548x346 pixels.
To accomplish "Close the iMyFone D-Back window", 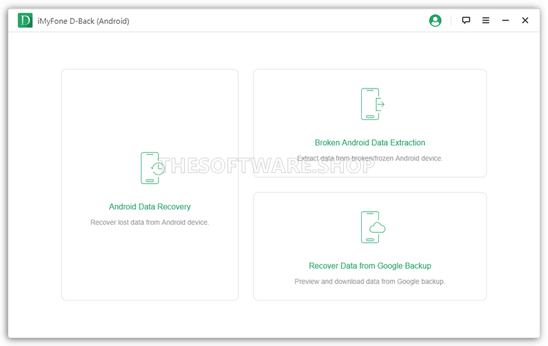I will click(525, 20).
